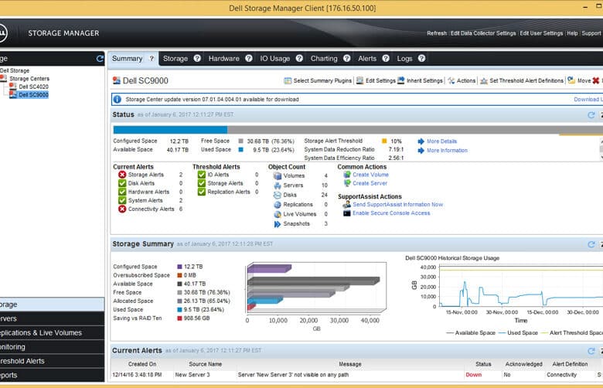
Task: Click the Storage Alerts red error icon
Action: (x=122, y=175)
